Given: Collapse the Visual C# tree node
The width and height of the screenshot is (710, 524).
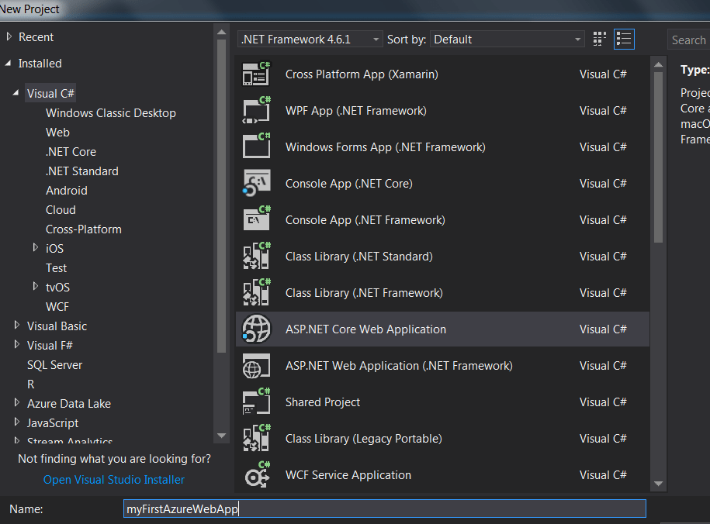Looking at the screenshot, I should 16,93.
